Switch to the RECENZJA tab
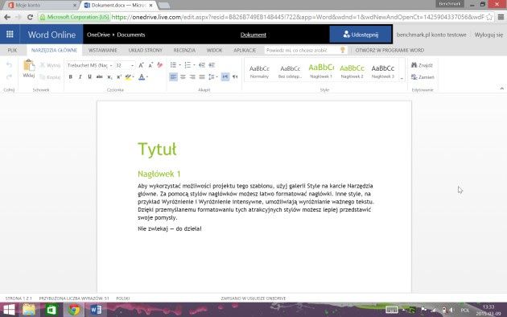Screen dimensions: 507x317 pos(184,50)
